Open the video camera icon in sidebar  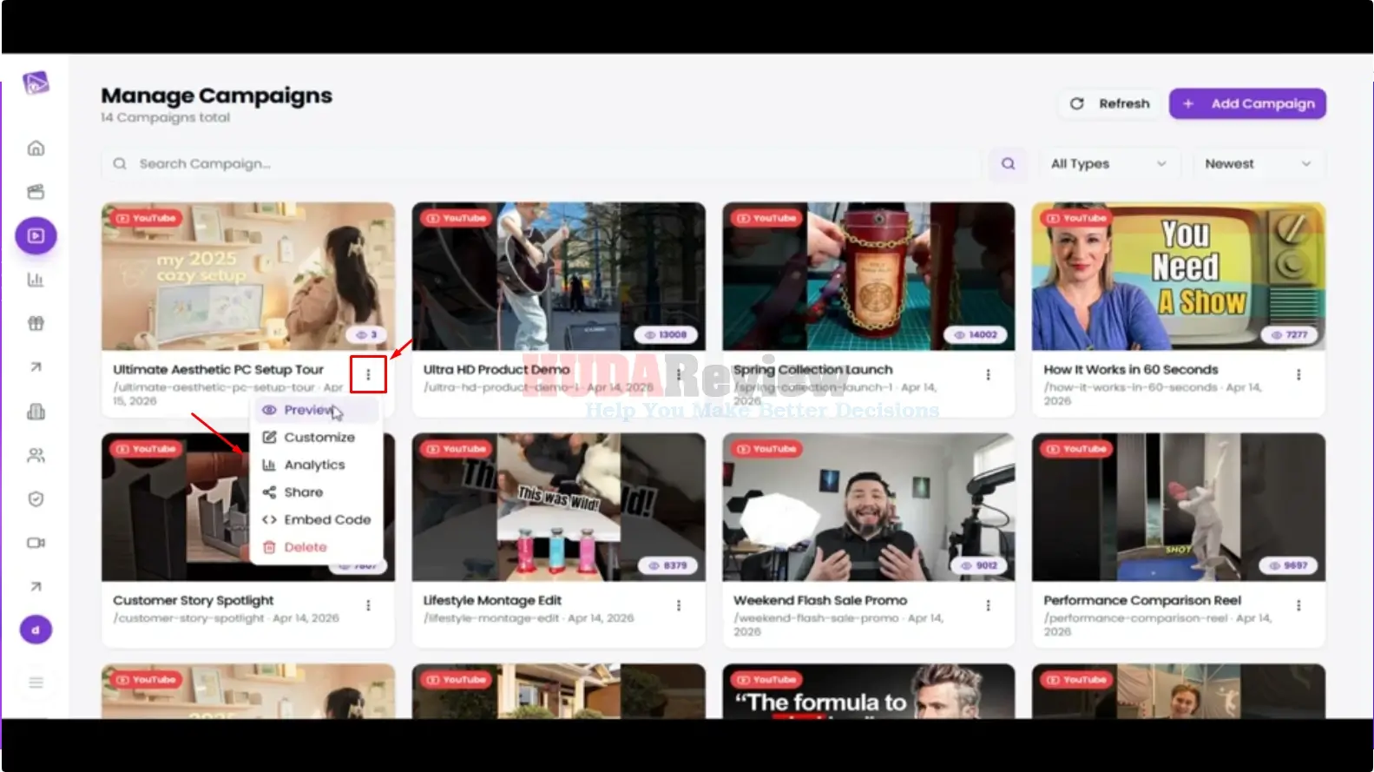click(x=36, y=543)
